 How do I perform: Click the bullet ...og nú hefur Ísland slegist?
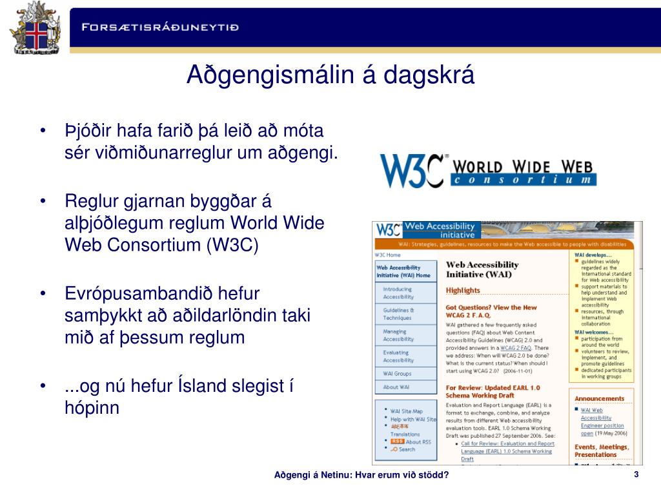179,396
